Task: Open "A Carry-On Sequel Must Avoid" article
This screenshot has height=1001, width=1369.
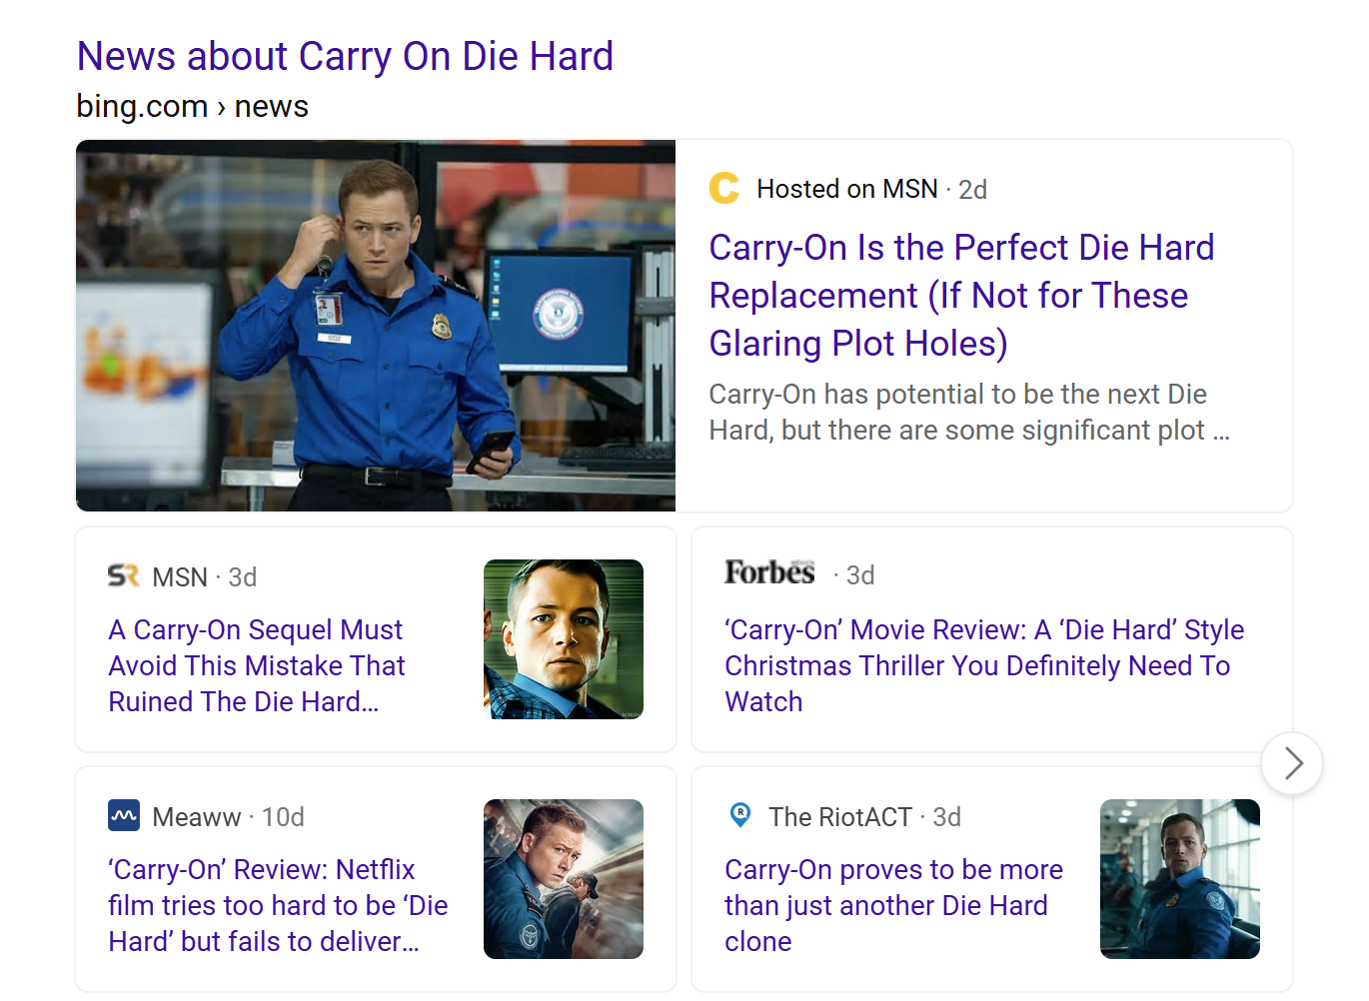Action: (257, 665)
